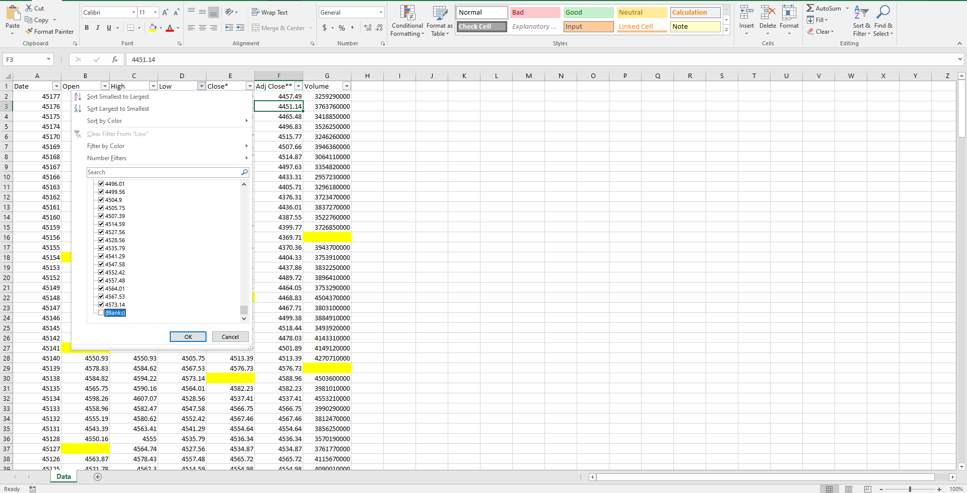Click the Increase Decimal icon
This screenshot has width=967, height=493.
pos(368,28)
